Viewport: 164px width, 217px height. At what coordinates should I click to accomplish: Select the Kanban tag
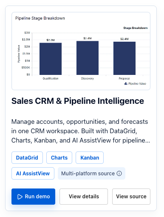coord(90,157)
